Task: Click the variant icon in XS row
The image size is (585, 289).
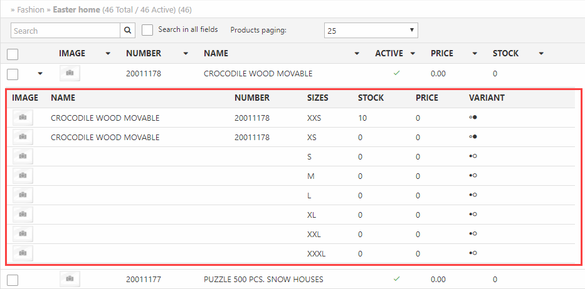Action: [473, 137]
